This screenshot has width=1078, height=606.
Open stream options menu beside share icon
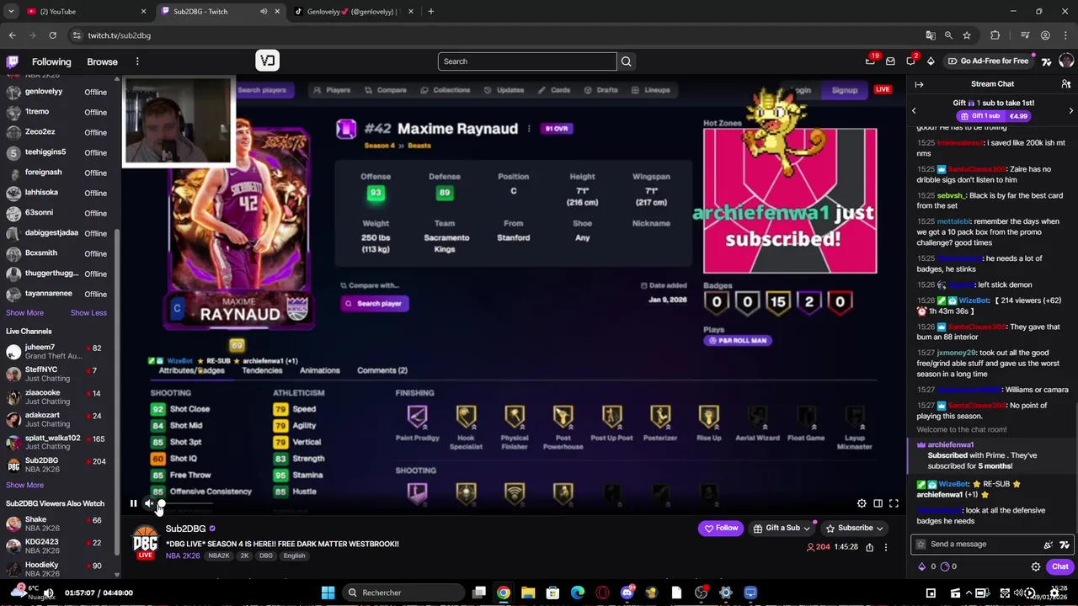coord(886,547)
